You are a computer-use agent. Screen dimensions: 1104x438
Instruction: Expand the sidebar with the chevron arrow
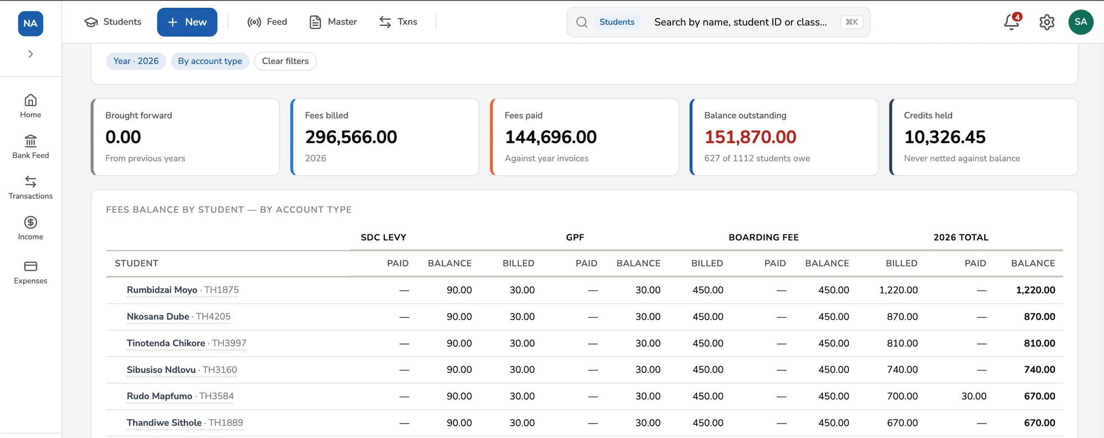pos(30,54)
